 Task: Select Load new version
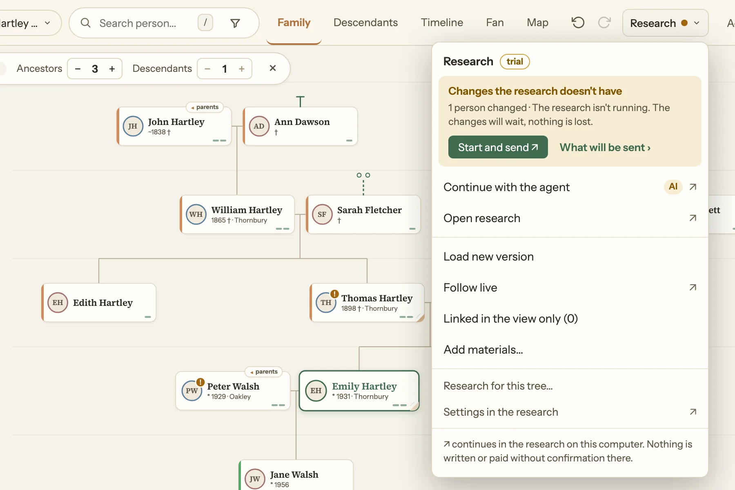tap(570, 256)
